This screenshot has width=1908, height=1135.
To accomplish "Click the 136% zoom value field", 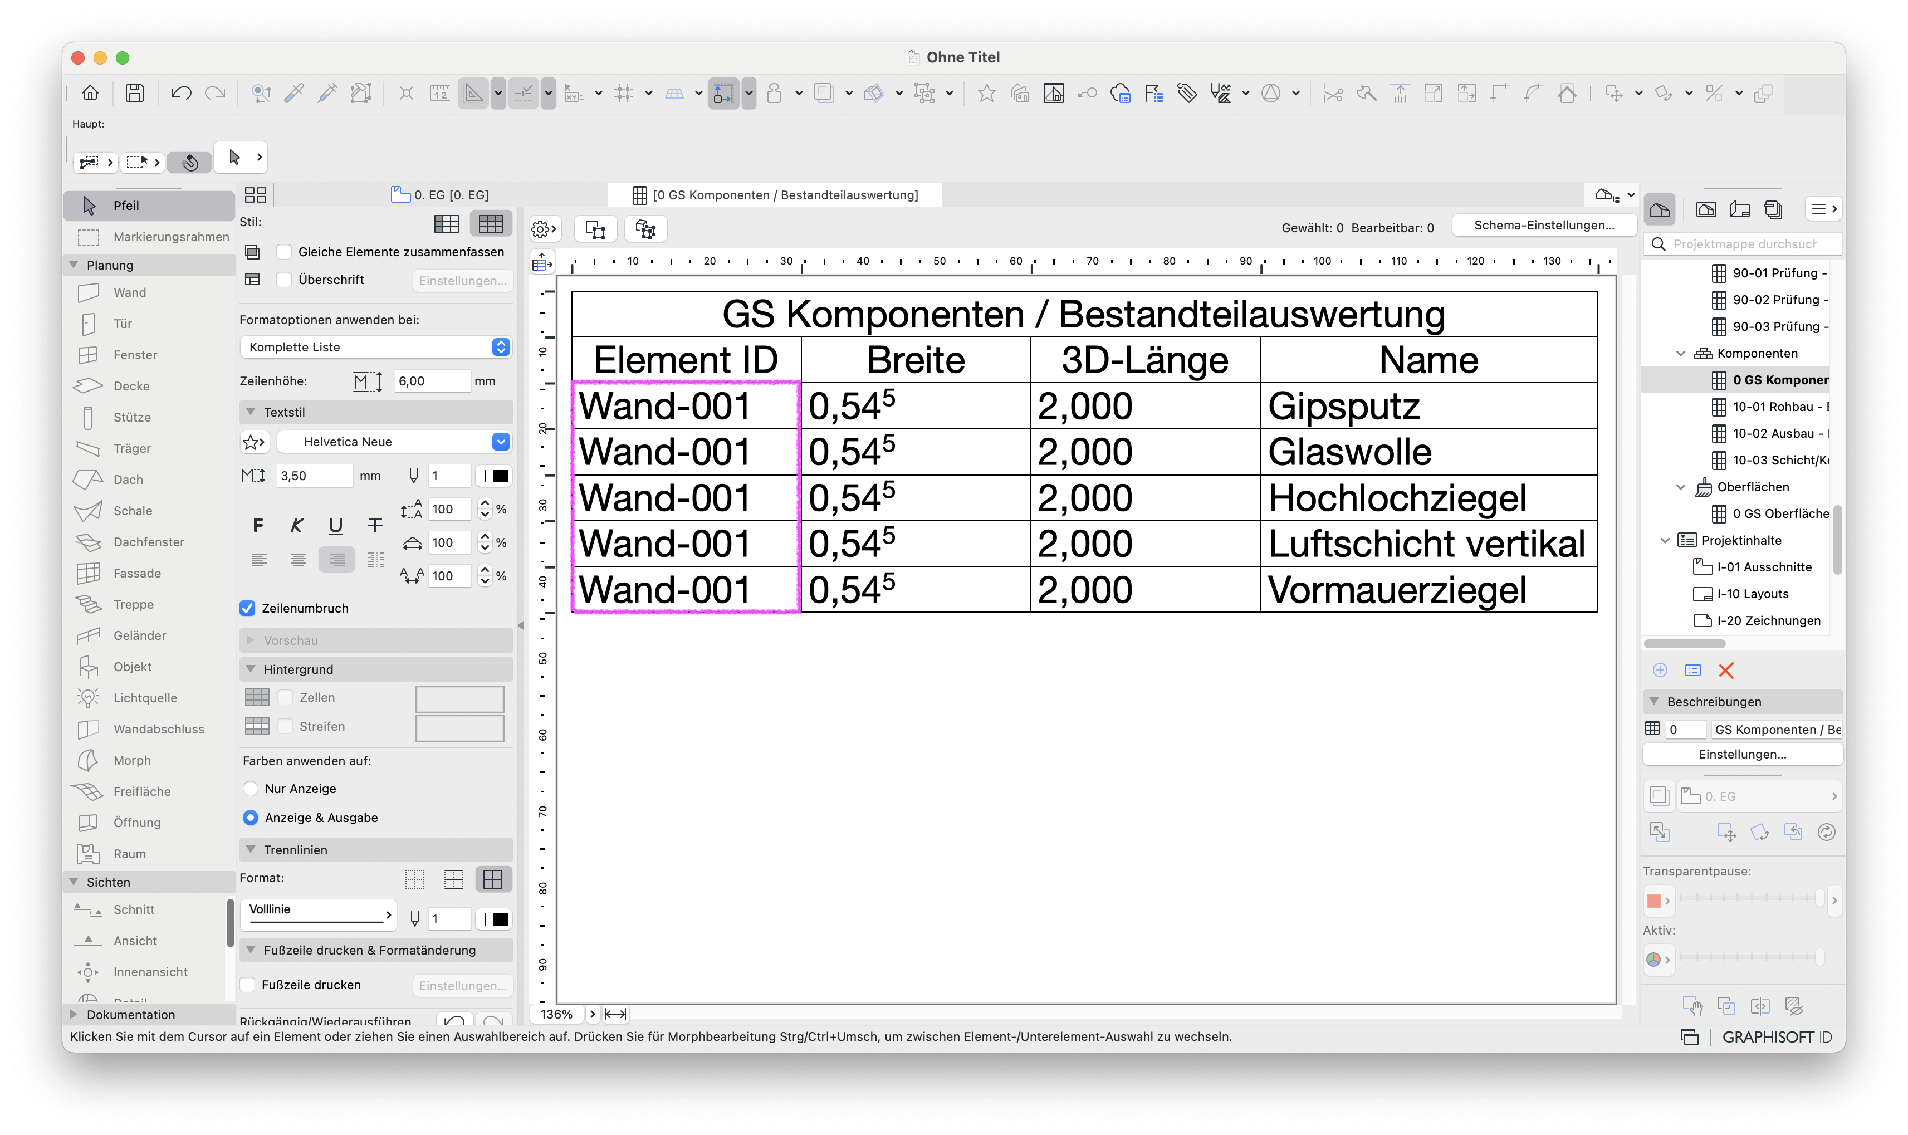I will [557, 1014].
